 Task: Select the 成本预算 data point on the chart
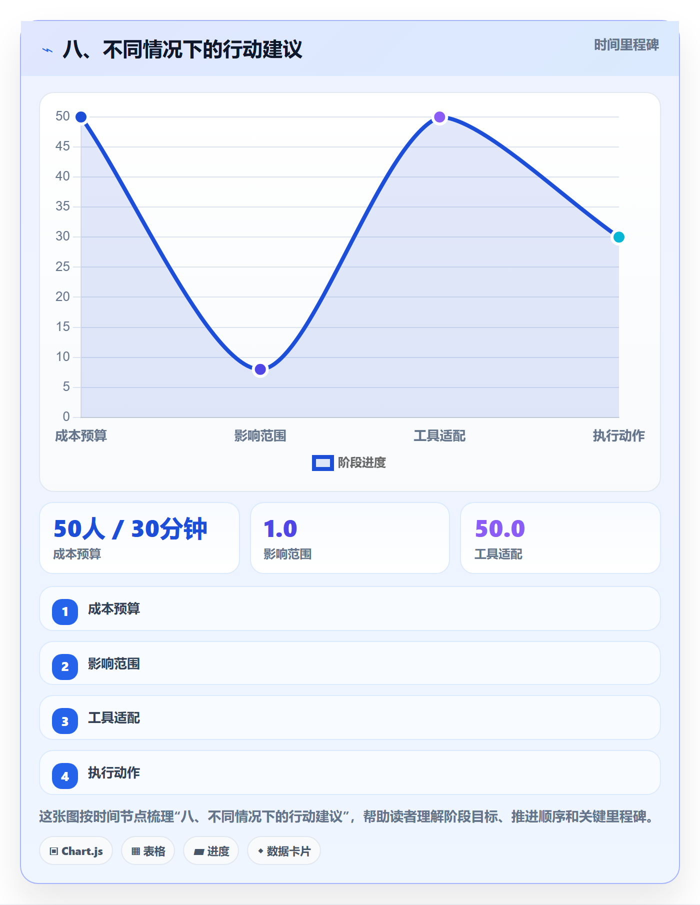click(81, 117)
